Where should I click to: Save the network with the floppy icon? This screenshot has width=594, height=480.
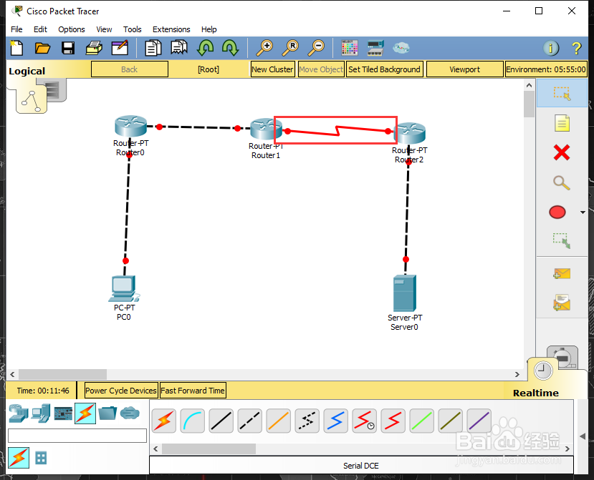click(68, 48)
